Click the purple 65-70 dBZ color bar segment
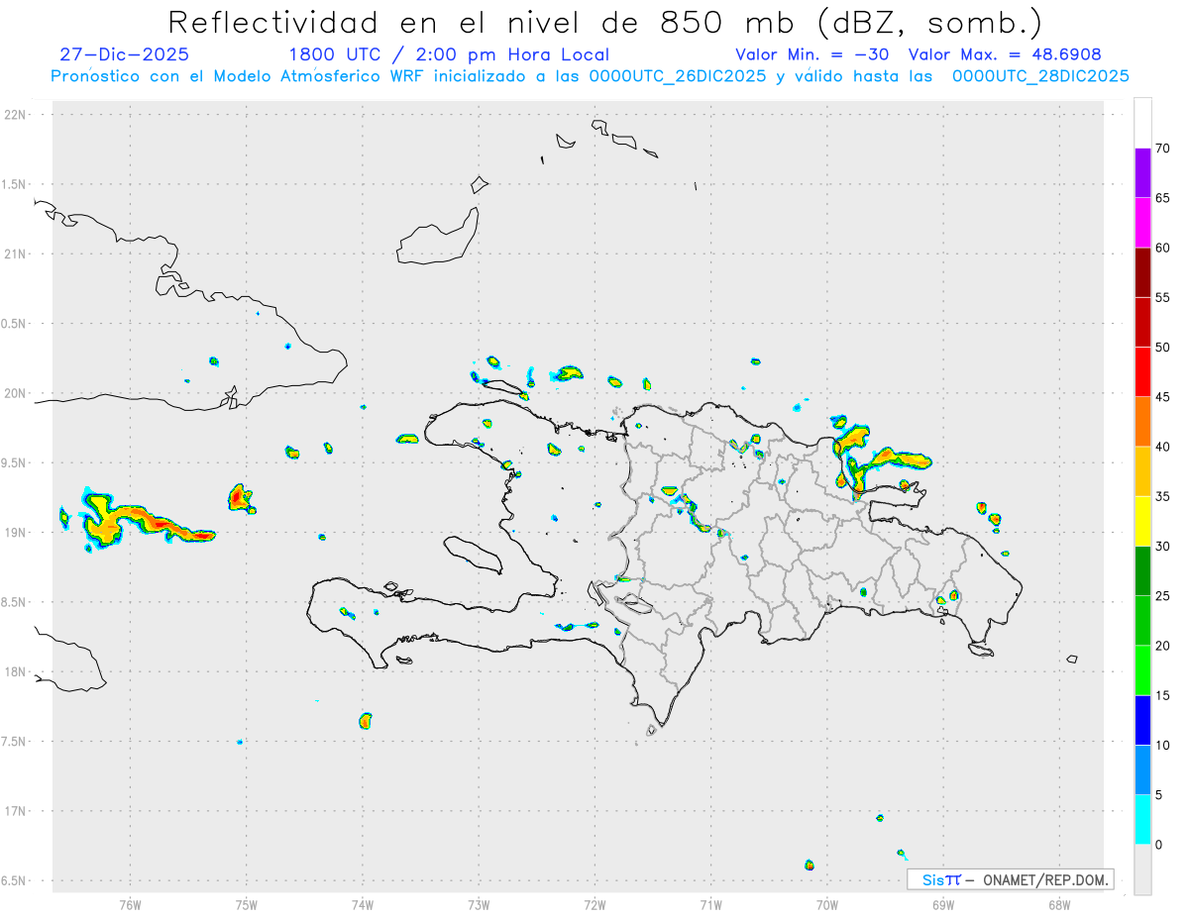 tap(1142, 173)
